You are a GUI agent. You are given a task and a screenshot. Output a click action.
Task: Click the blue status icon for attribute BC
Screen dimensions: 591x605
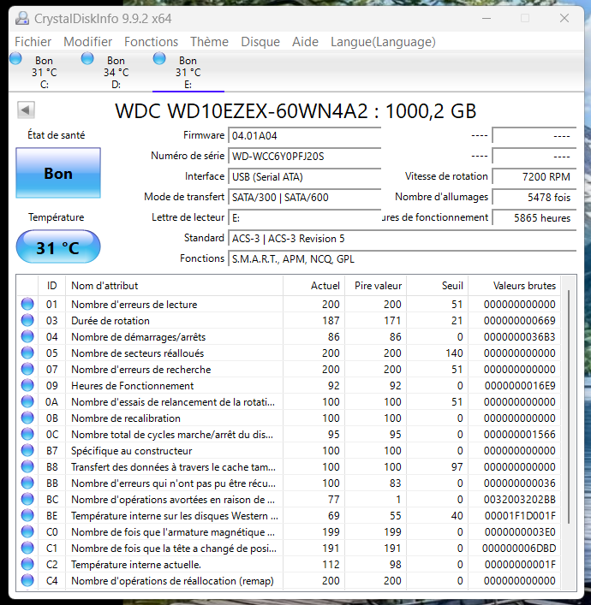tap(27, 499)
